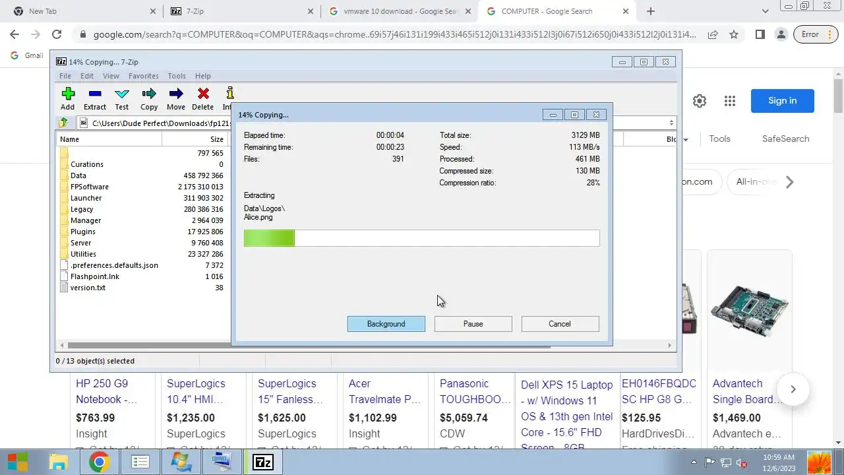Click the Extract toolbar icon
Viewport: 844px width, 475px height.
[95, 98]
